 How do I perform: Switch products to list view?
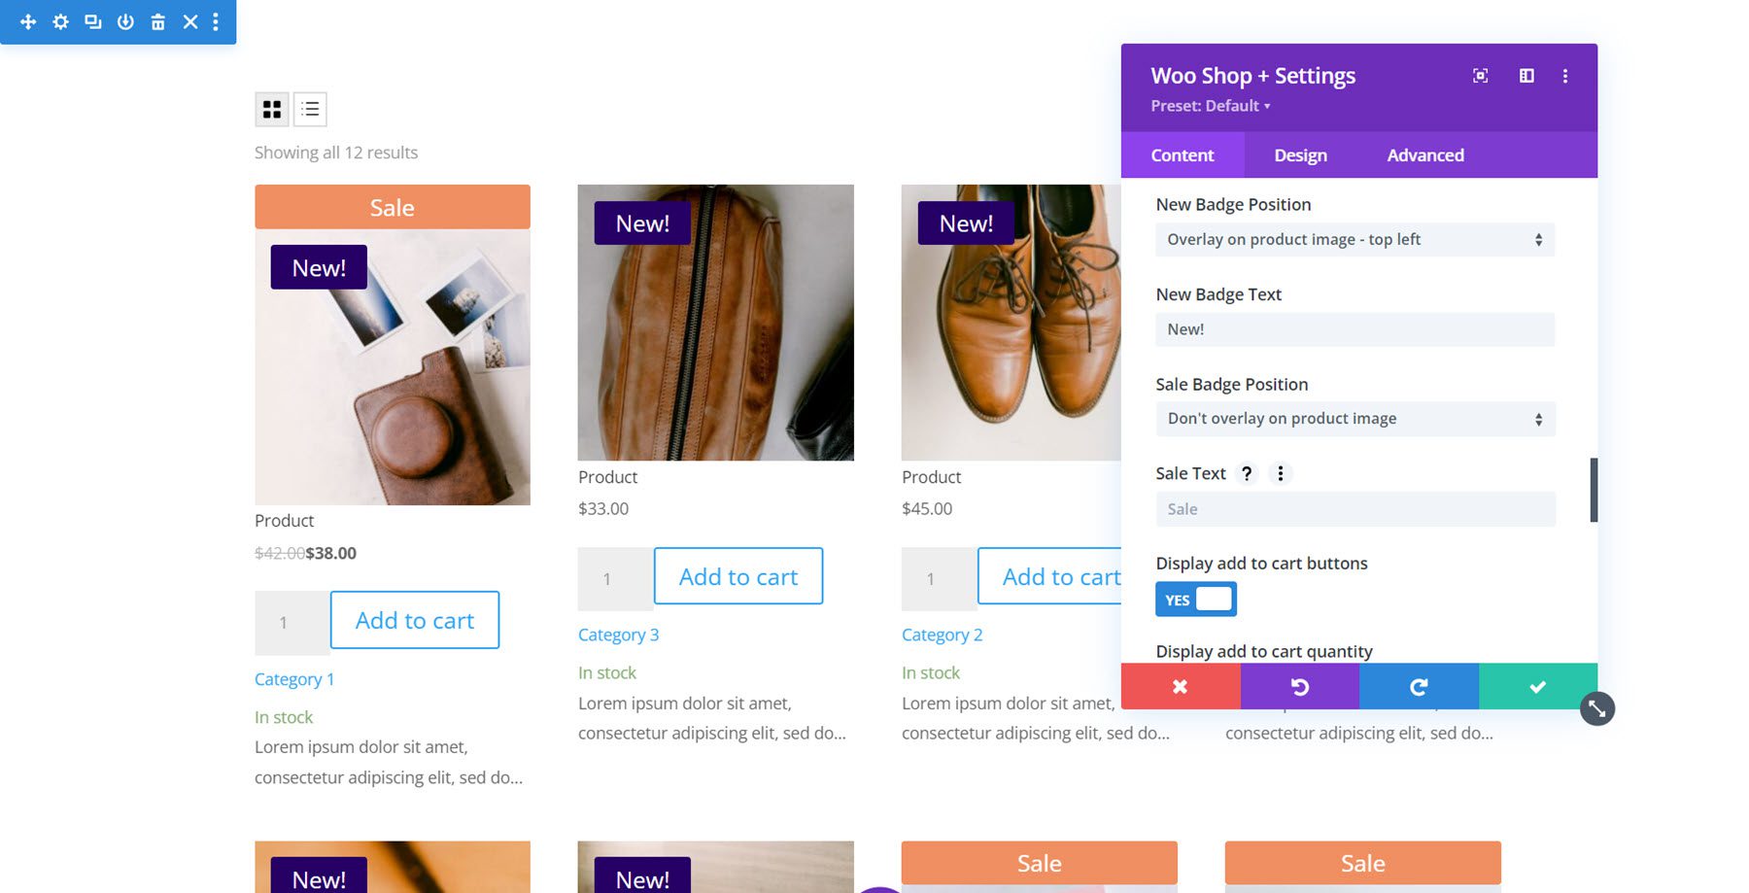[x=309, y=109]
